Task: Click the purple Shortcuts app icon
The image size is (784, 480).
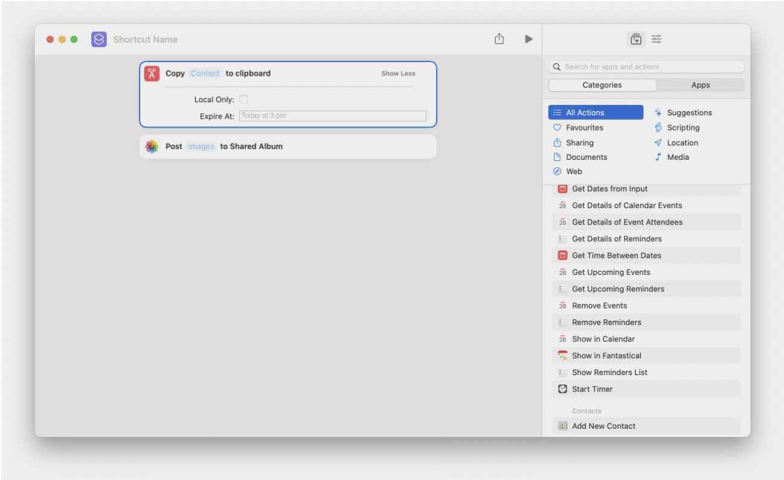Action: pos(99,39)
